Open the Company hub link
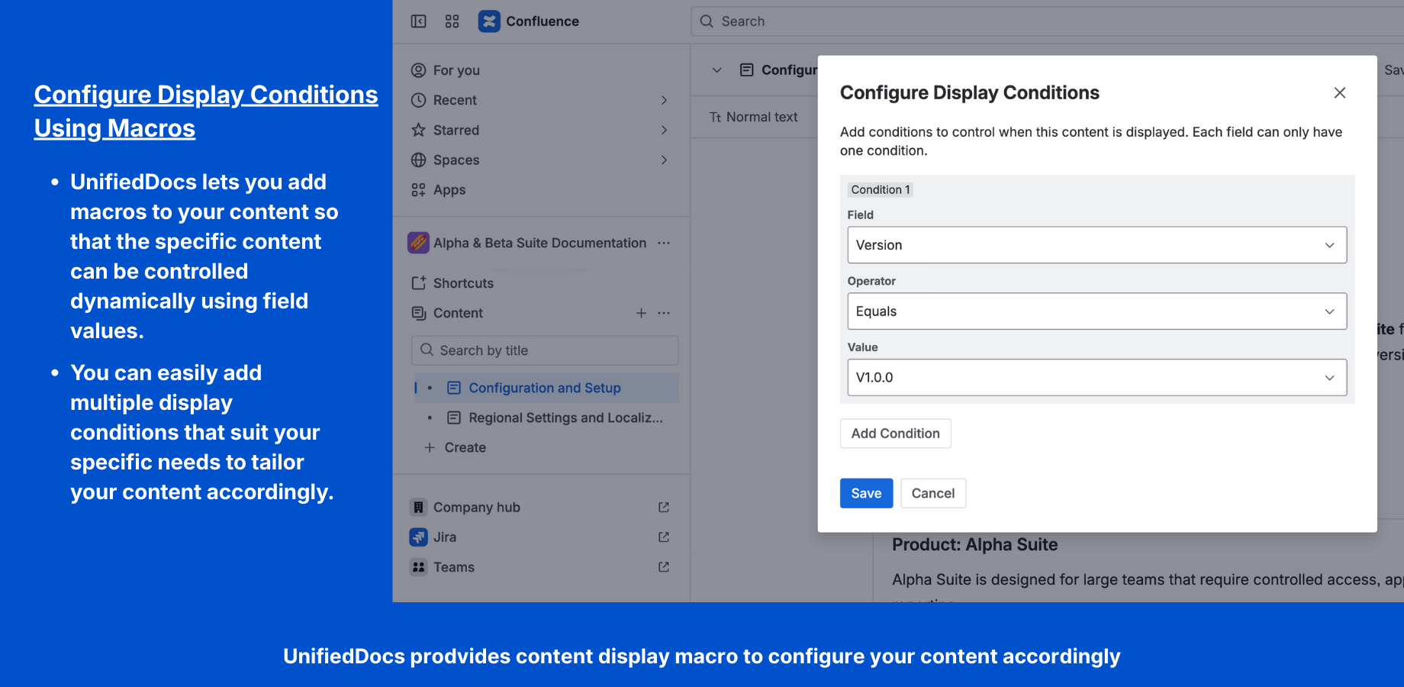 (x=477, y=508)
